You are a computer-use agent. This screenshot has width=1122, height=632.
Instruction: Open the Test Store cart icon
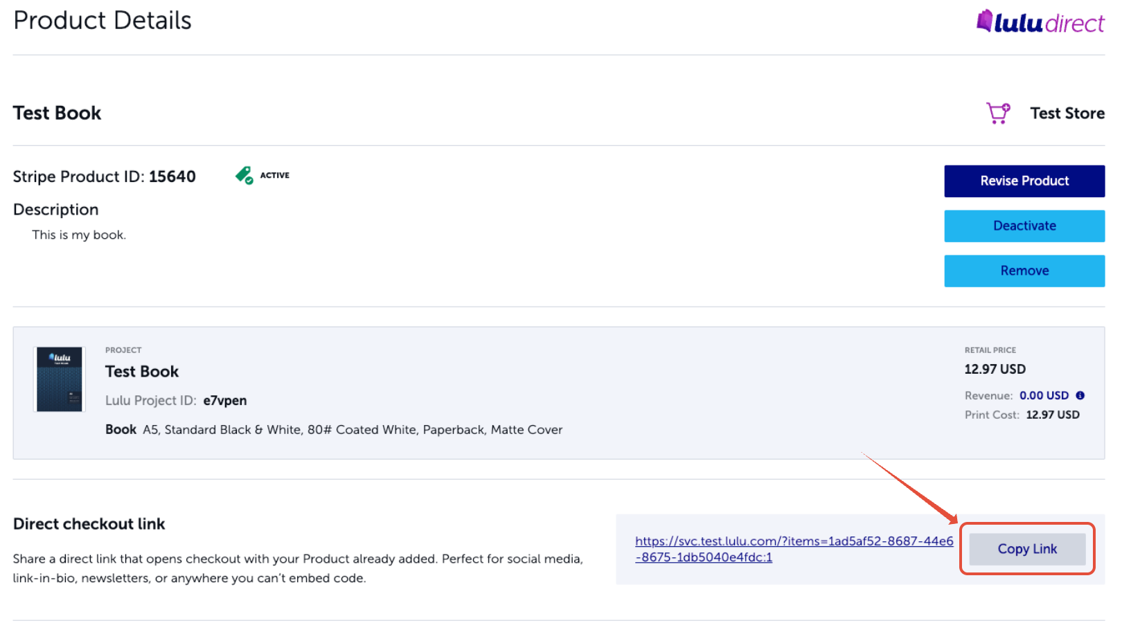coord(998,113)
